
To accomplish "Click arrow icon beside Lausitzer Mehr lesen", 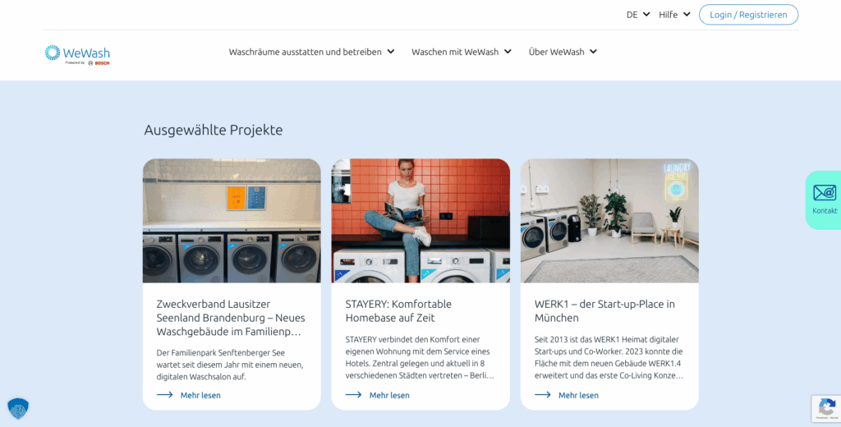I will (164, 395).
